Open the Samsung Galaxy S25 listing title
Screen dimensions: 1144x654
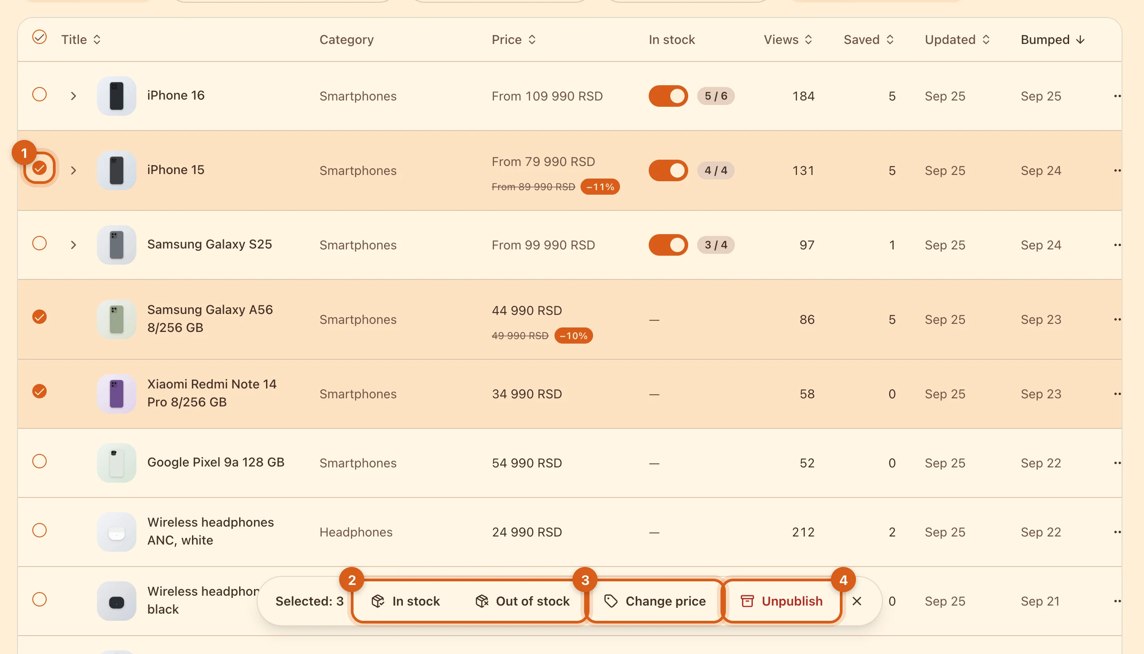click(210, 244)
